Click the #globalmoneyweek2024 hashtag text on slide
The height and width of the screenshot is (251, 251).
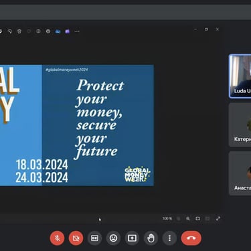[67, 70]
